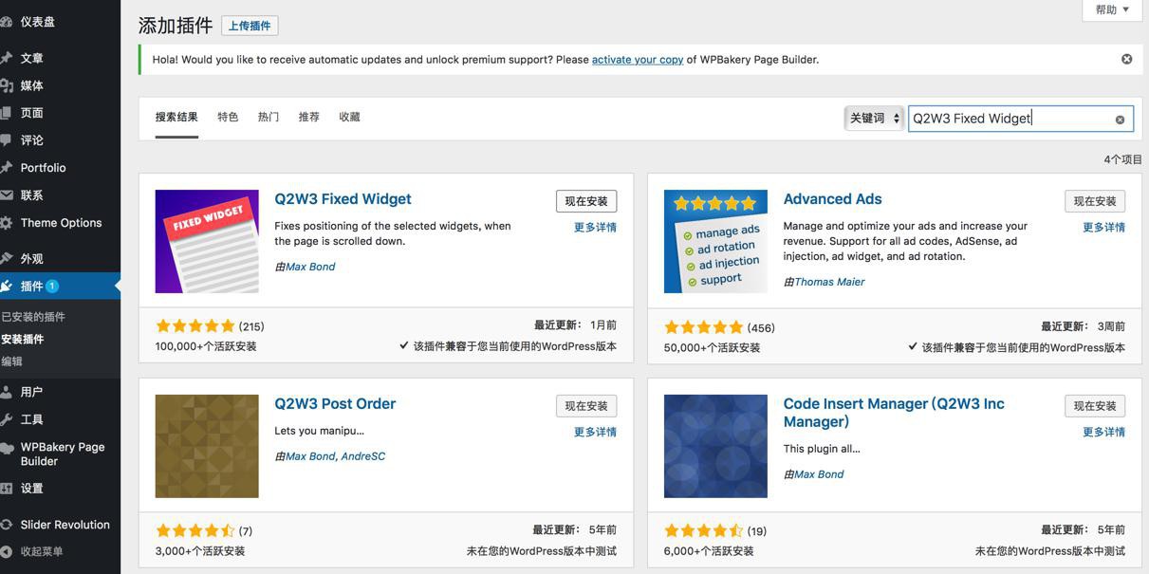The height and width of the screenshot is (574, 1149).
Task: Click the star rating of Advanced Ads
Action: [x=703, y=327]
